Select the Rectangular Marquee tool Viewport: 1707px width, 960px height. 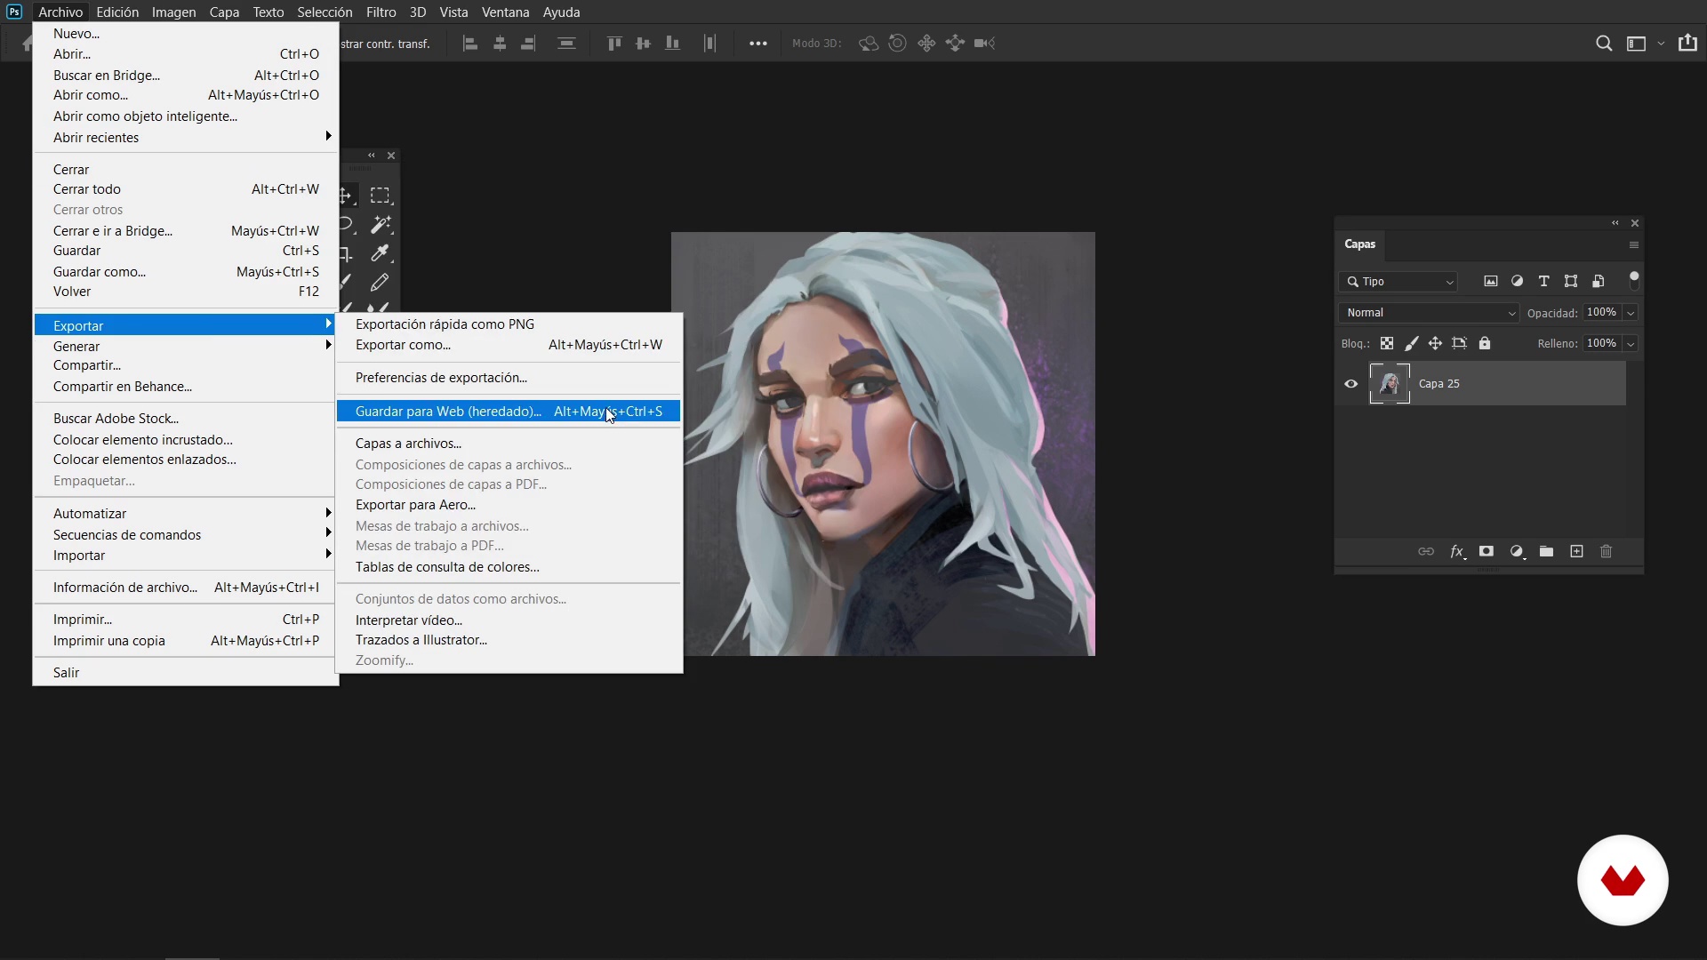pyautogui.click(x=381, y=196)
